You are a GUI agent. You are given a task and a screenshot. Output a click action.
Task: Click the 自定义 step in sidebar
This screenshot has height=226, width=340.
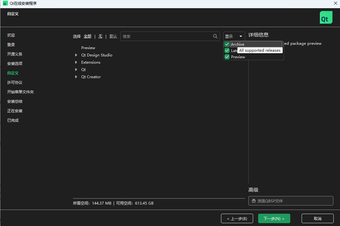(x=13, y=73)
